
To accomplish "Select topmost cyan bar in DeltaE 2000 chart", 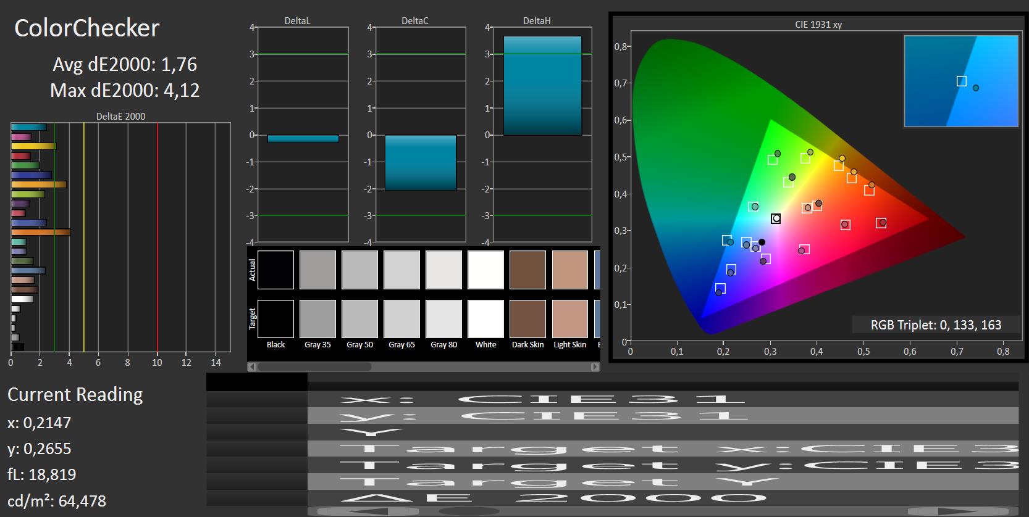I will [28, 127].
